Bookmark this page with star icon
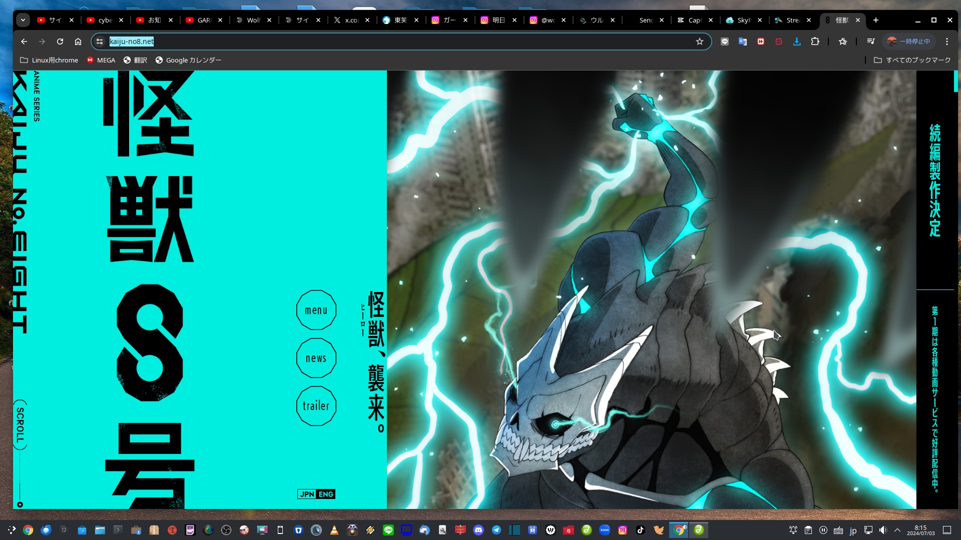Image resolution: width=961 pixels, height=540 pixels. [700, 41]
